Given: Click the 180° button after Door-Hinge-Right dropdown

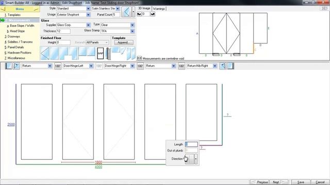Looking at the screenshot, I should pos(140,66).
